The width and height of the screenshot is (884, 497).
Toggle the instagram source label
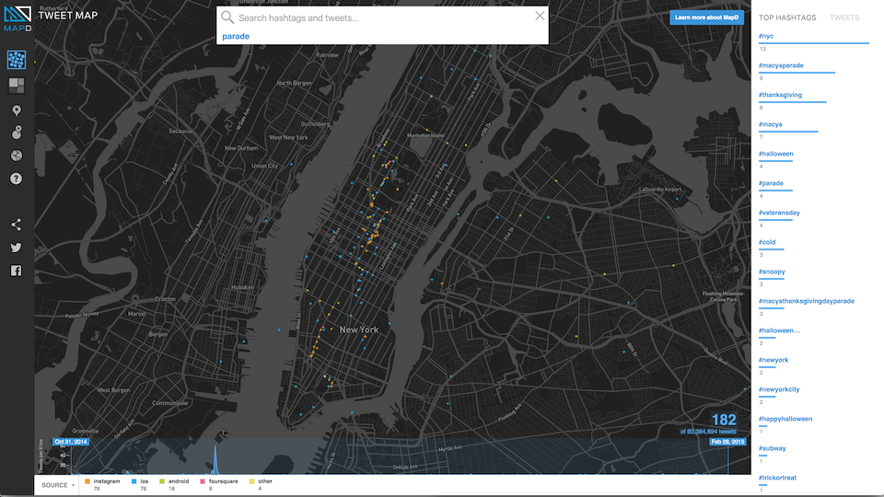pyautogui.click(x=107, y=481)
